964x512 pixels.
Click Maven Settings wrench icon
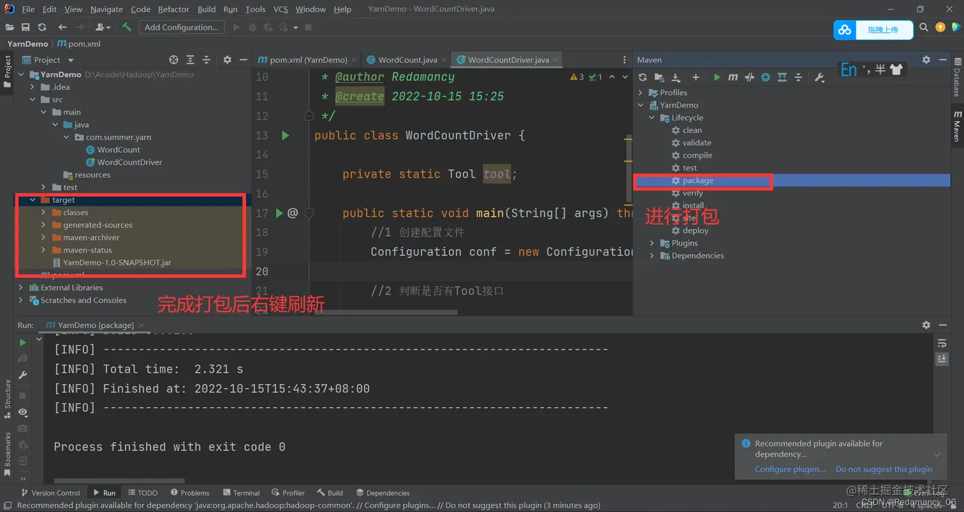pos(820,78)
